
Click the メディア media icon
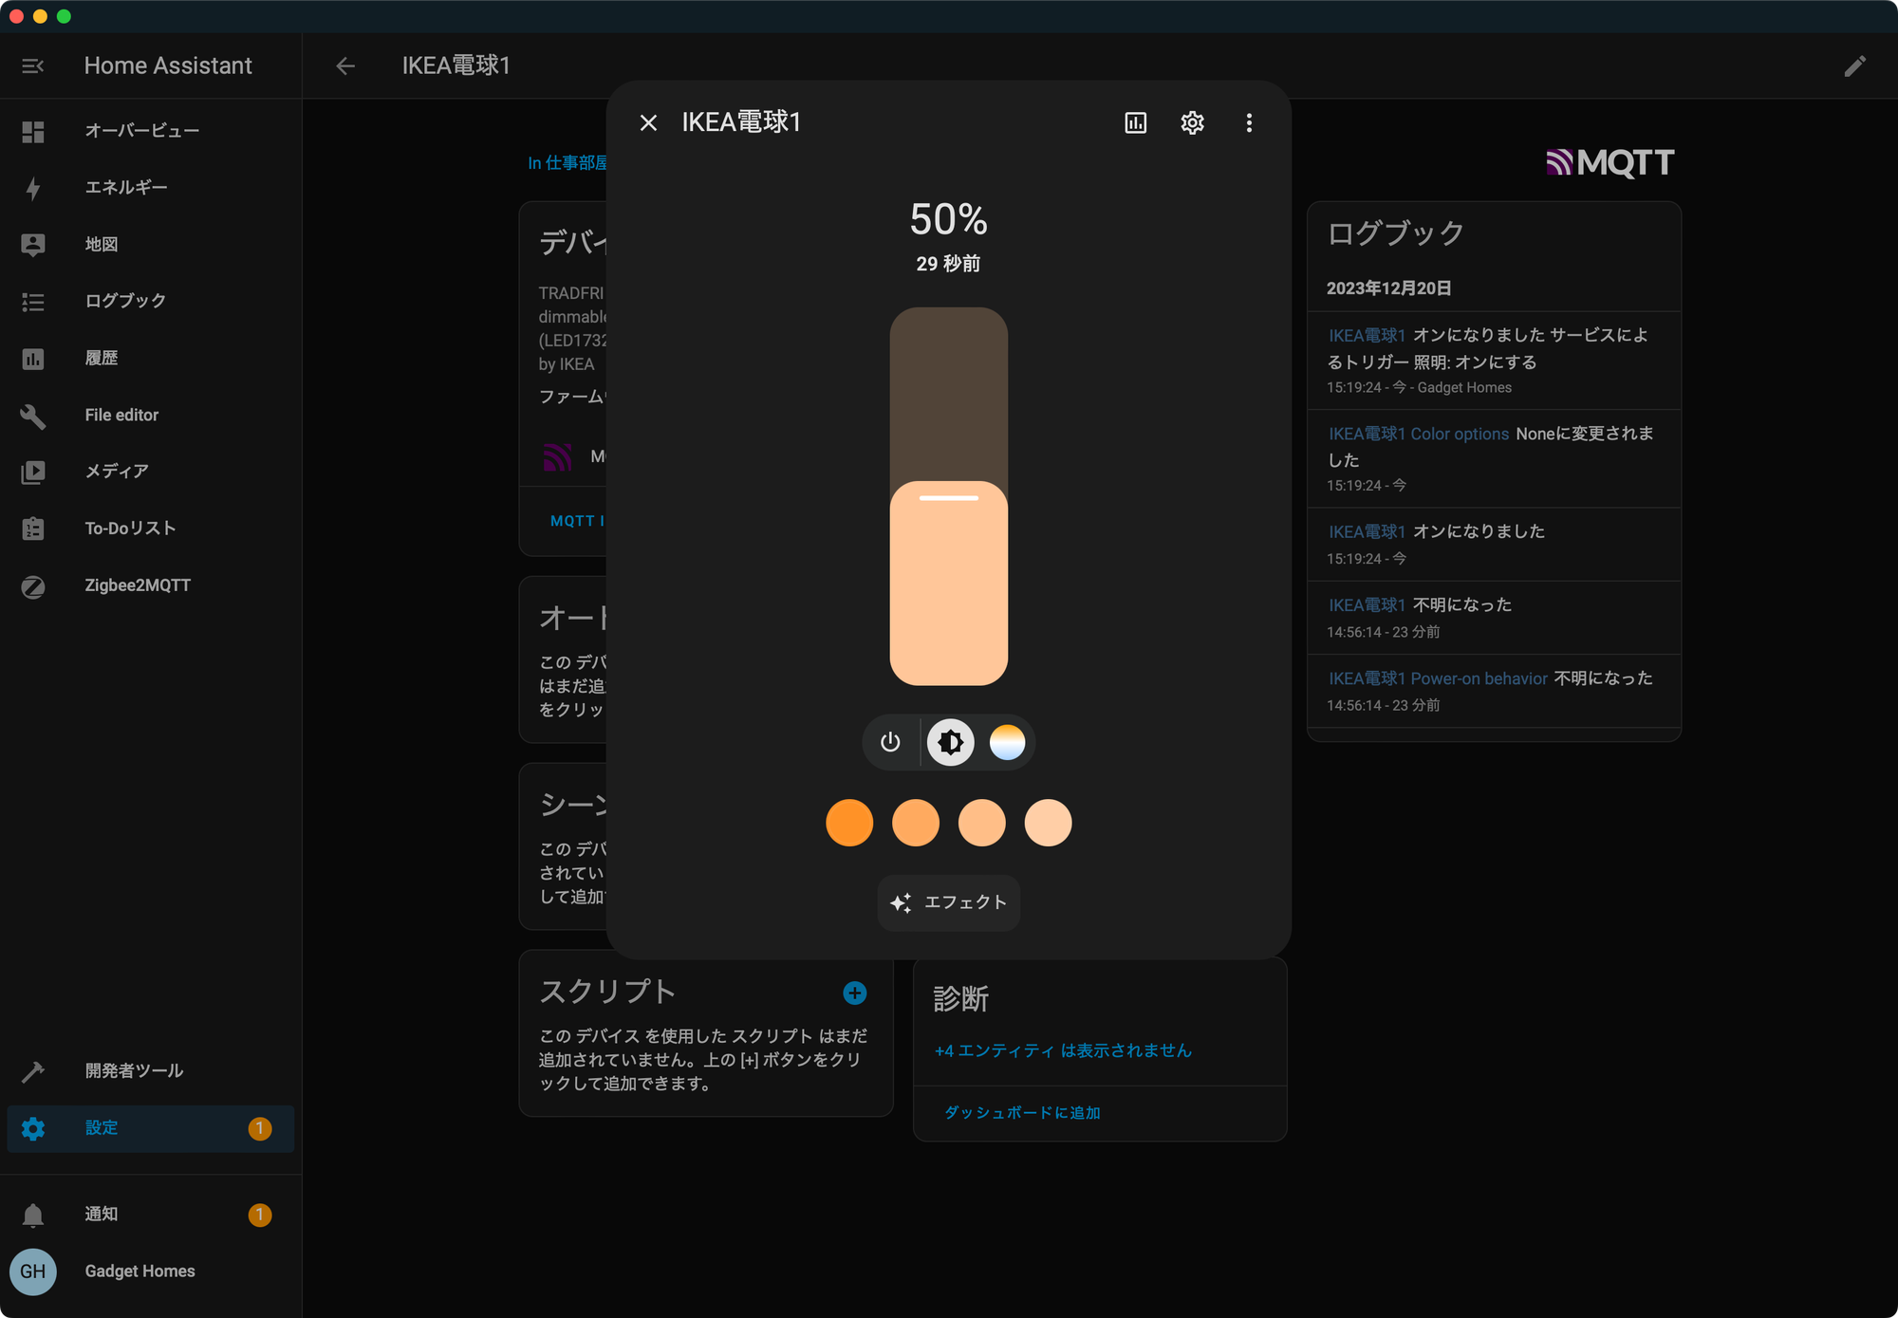coord(33,472)
